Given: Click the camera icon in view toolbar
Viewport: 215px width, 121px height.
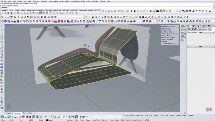Looking at the screenshot, I should pyautogui.click(x=158, y=11).
